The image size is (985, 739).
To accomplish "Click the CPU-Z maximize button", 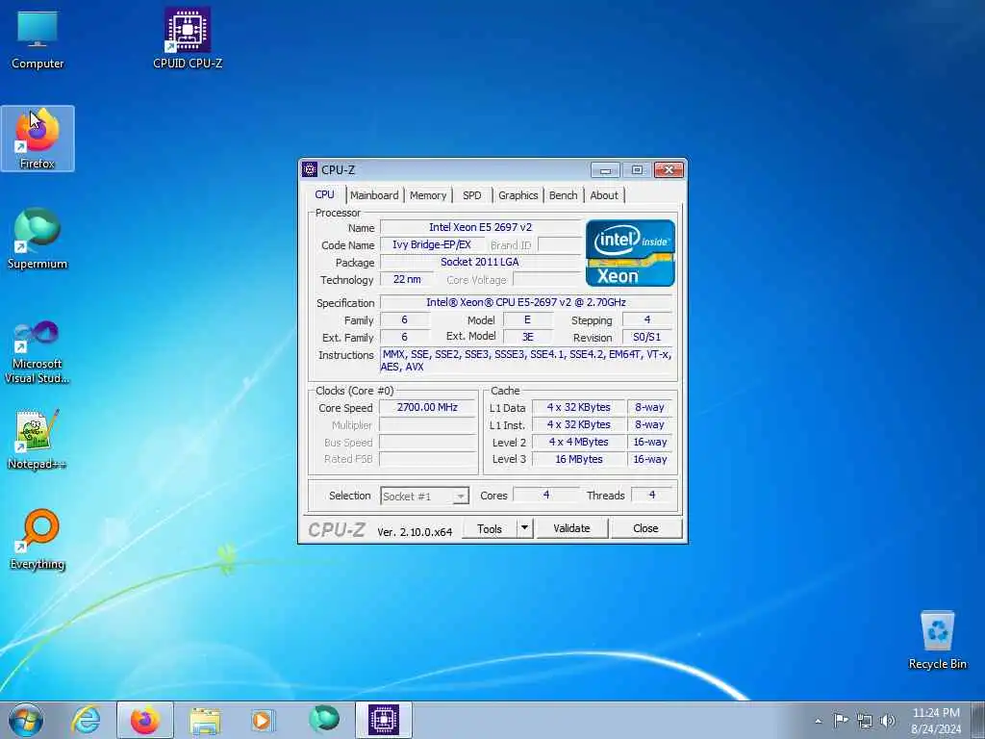I will (637, 170).
